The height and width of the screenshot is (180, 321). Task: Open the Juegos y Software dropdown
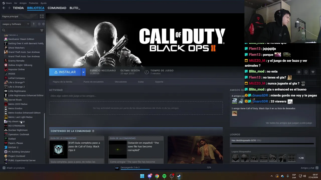pos(16,24)
